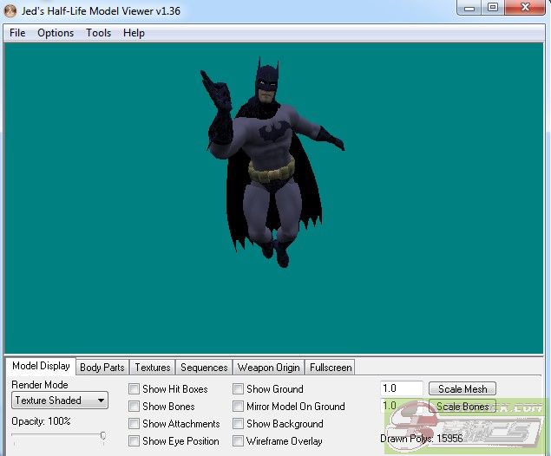Open the File menu
The image size is (551, 456).
pos(17,33)
